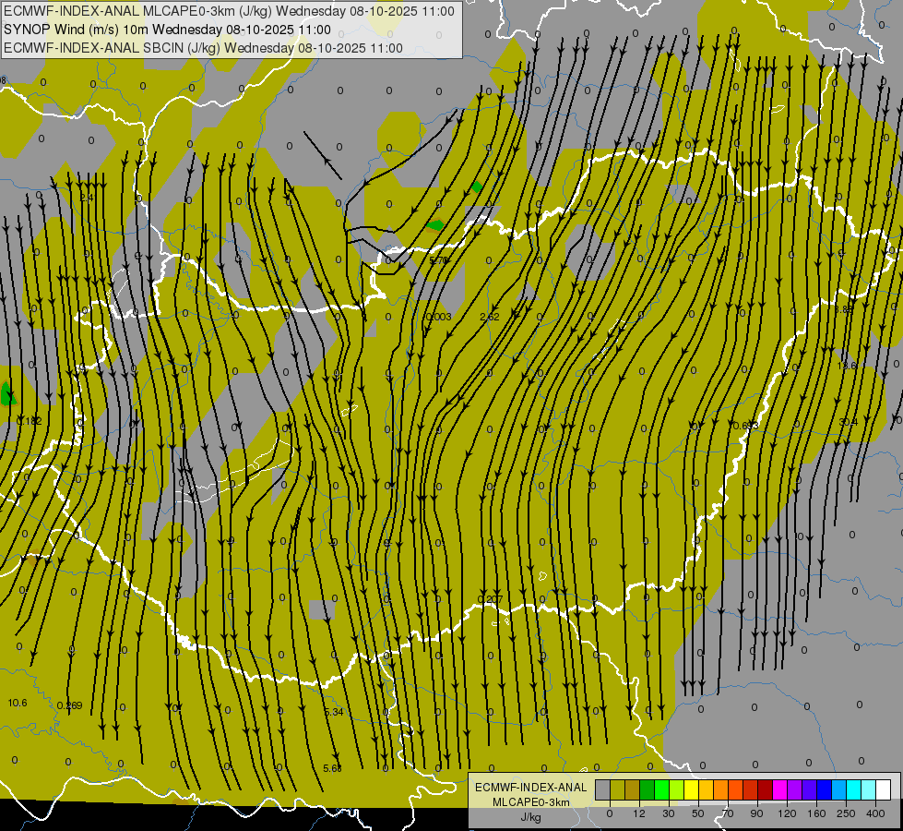Click the white legend swatch
Screen dimensions: 903x831
(883, 790)
